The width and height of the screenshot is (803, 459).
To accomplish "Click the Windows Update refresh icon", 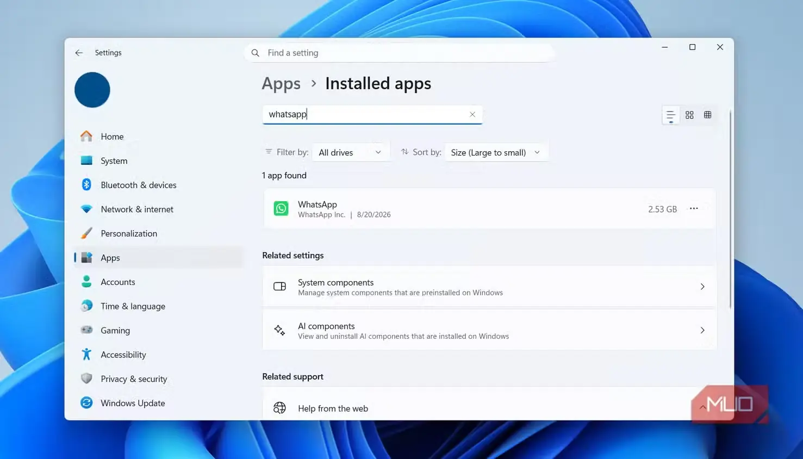I will point(86,403).
